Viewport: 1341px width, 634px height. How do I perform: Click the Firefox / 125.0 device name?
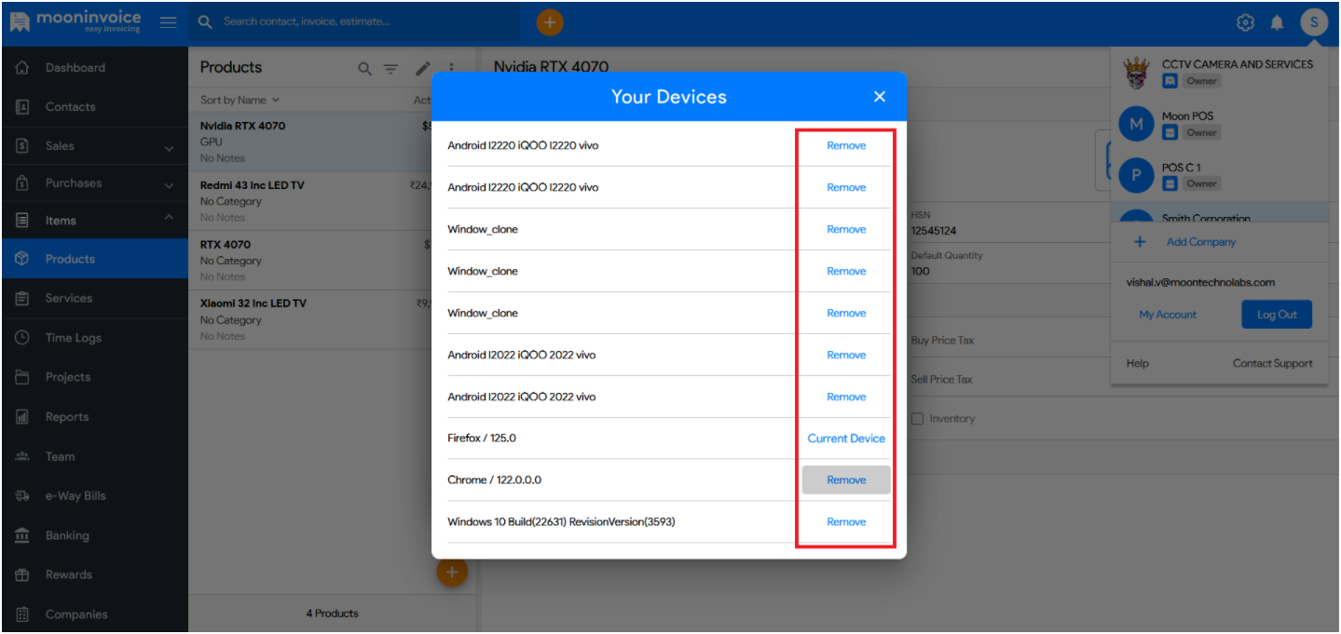(482, 438)
